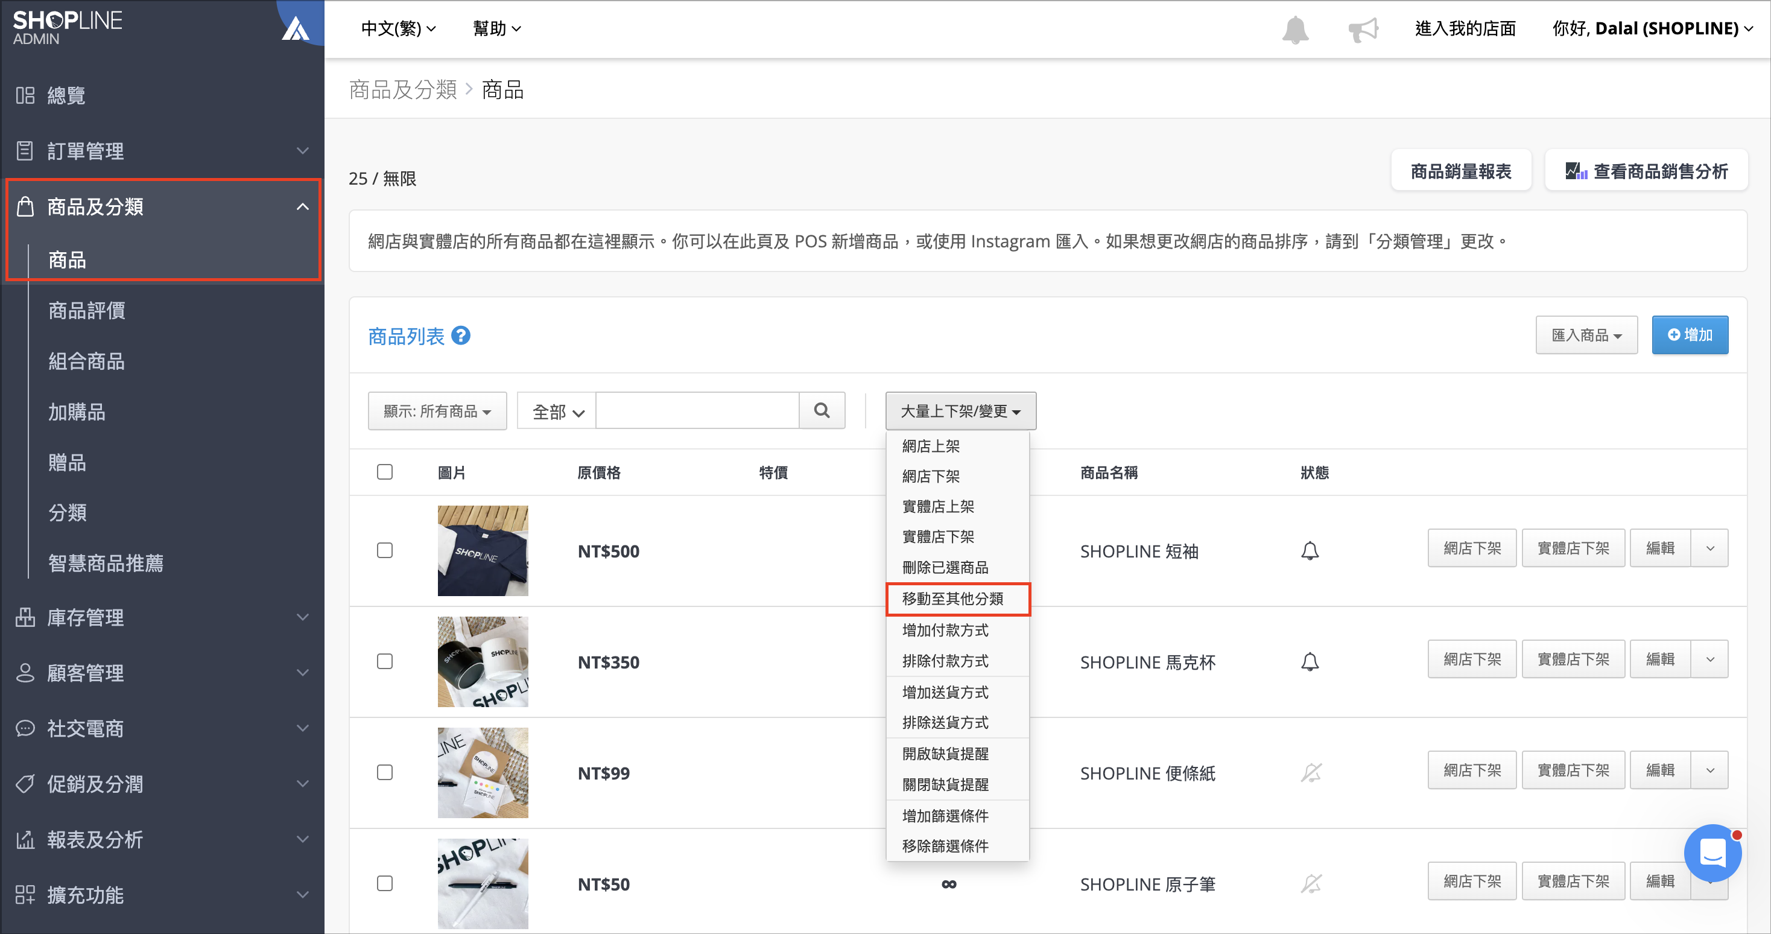Click the product search text field

[x=697, y=411]
